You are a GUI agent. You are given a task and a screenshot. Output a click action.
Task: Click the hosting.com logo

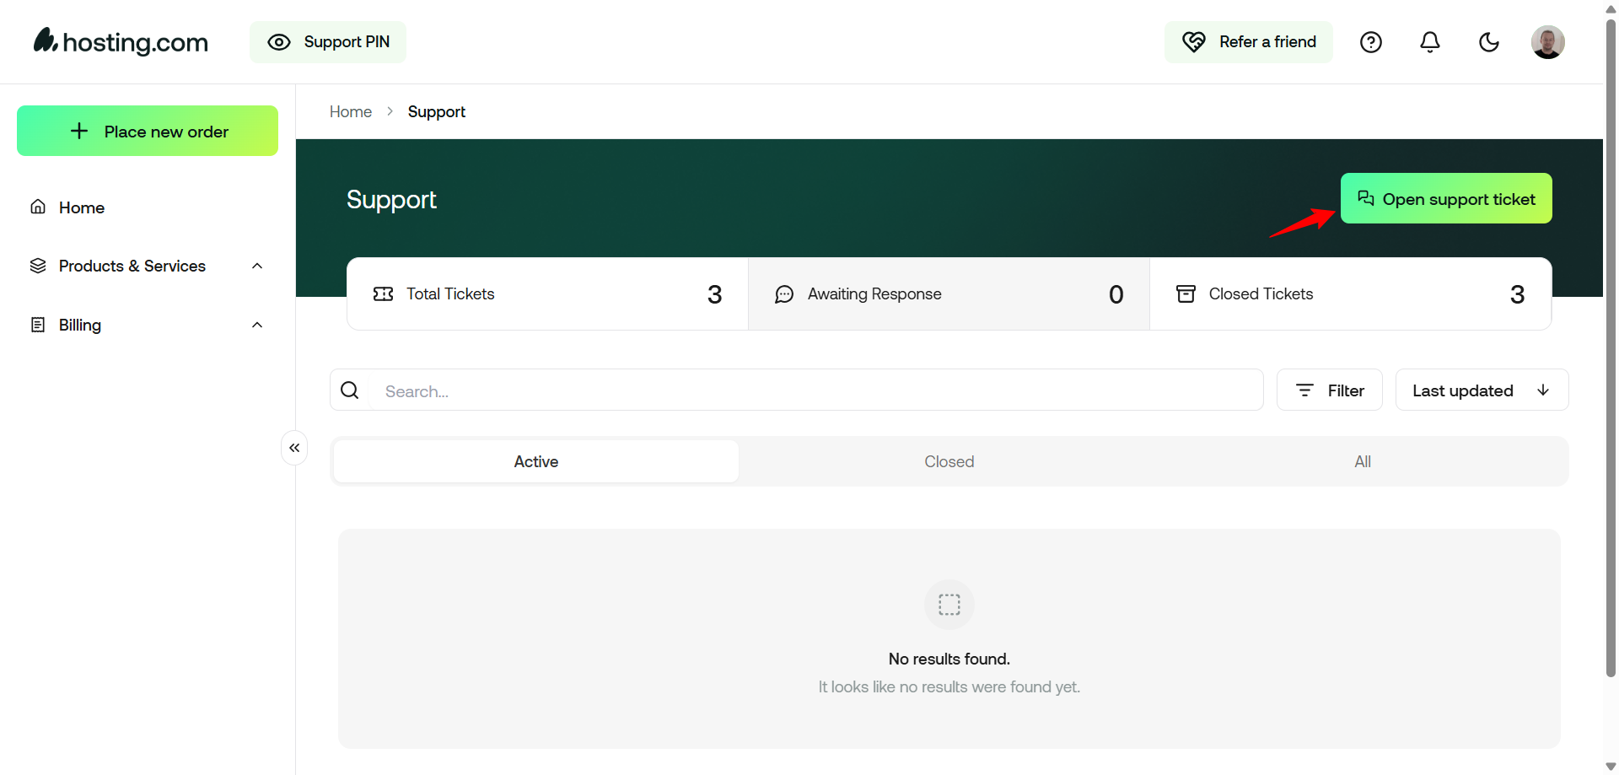(121, 41)
